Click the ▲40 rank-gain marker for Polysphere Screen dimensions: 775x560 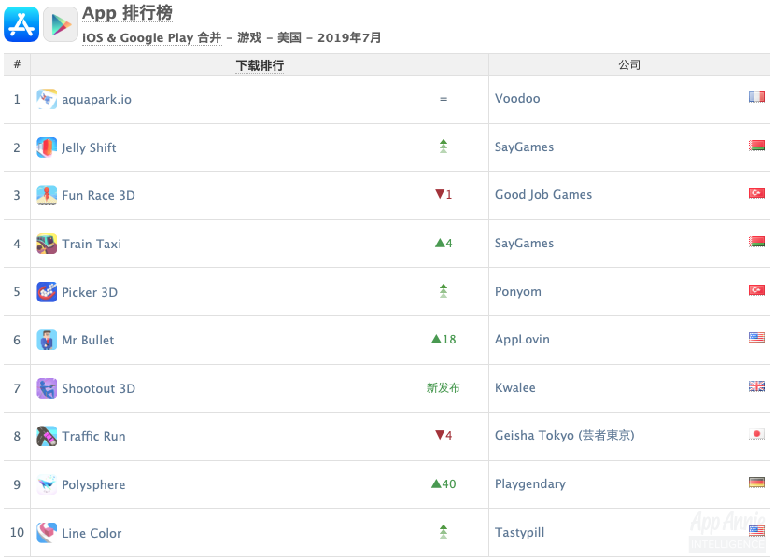[442, 484]
